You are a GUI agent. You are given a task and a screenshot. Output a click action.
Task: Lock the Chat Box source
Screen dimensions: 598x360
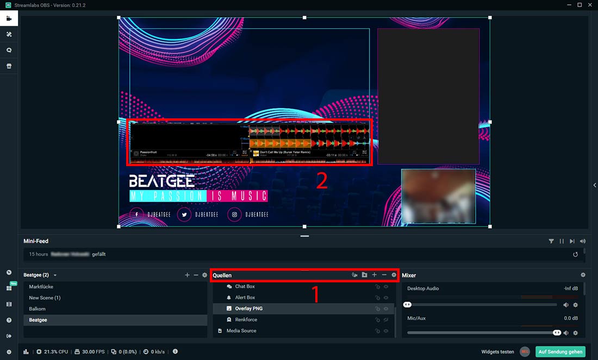[x=378, y=287]
